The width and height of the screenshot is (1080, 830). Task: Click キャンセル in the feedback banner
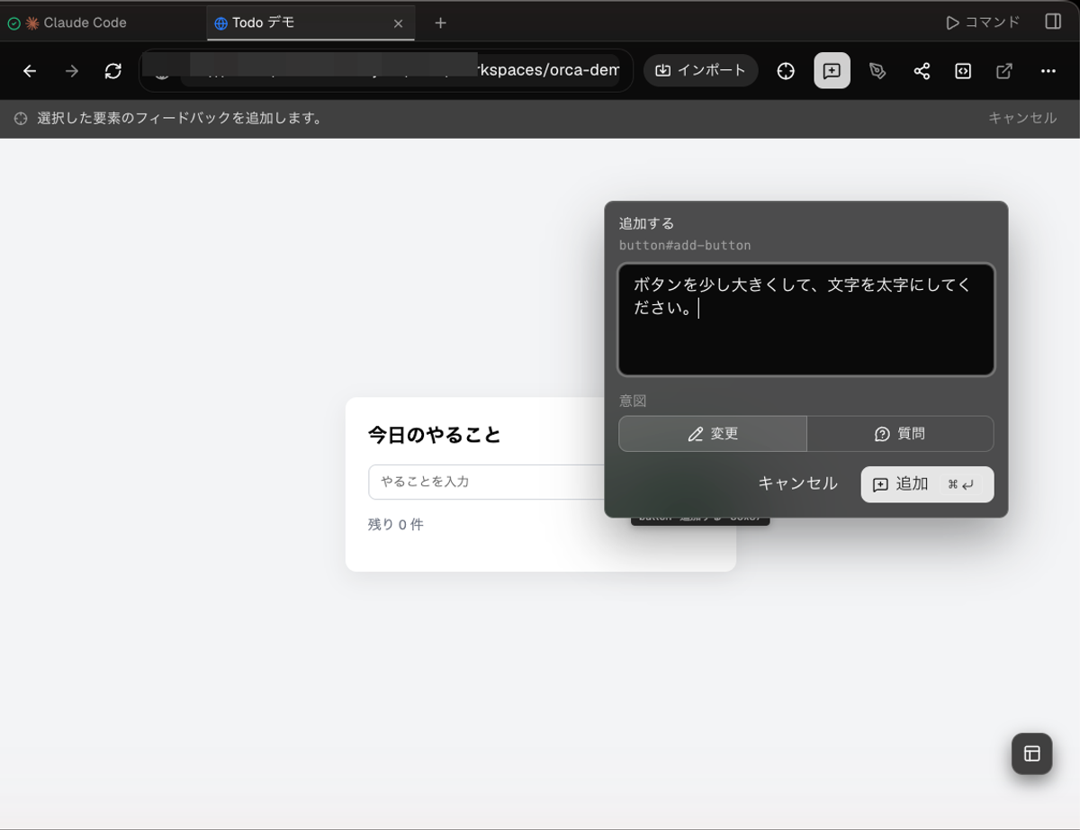(1022, 118)
